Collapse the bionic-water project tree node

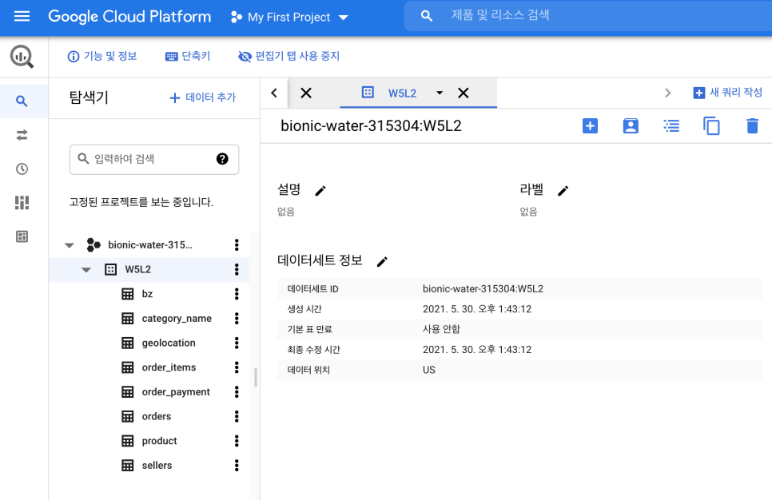pyautogui.click(x=70, y=245)
